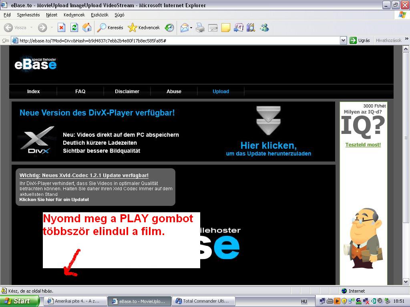Click the Vissza (Back) arrow button
This screenshot has height=307, width=410.
[16, 28]
